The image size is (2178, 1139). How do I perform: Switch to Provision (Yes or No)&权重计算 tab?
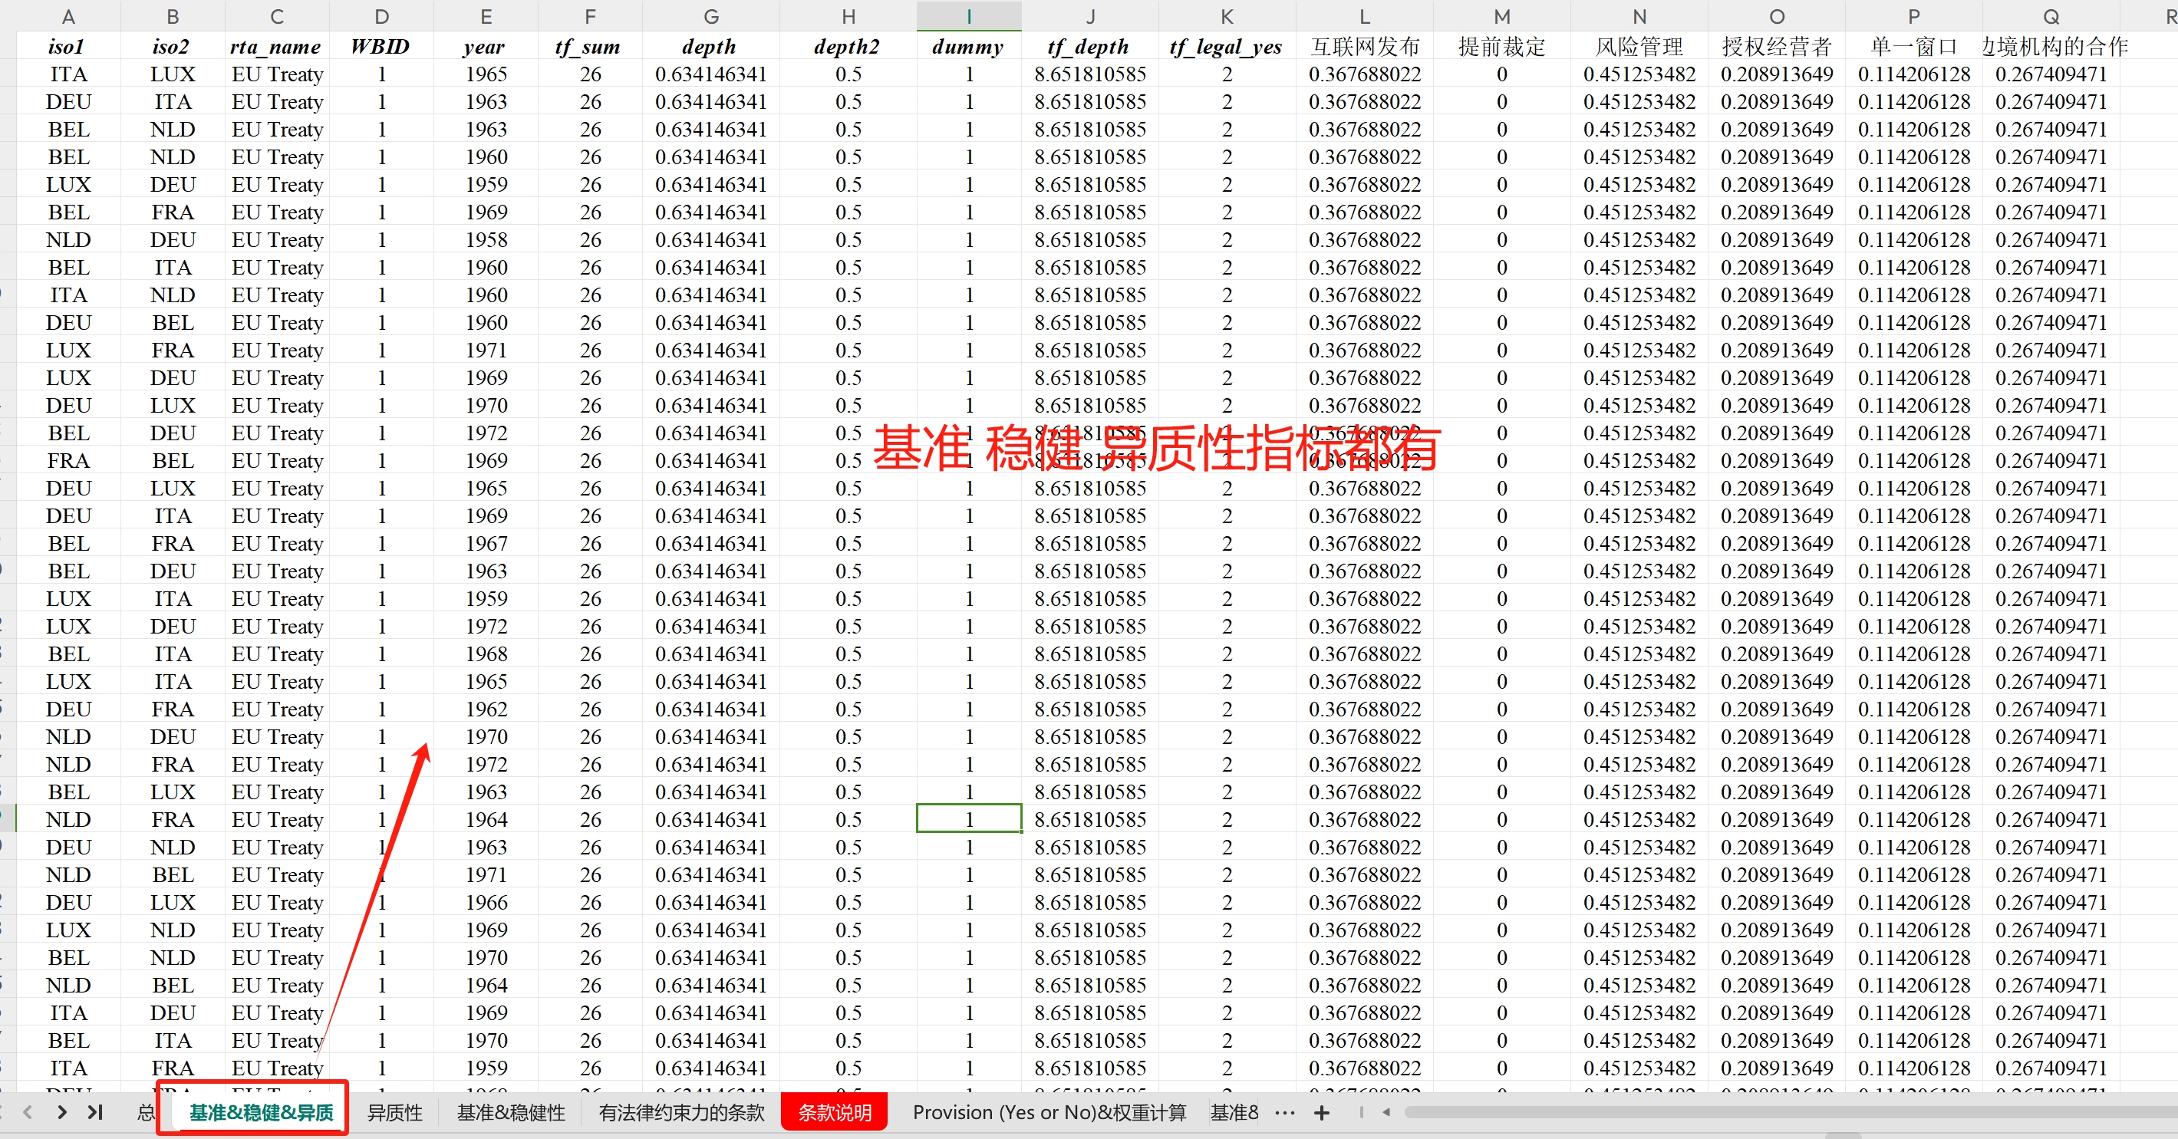click(1049, 1113)
